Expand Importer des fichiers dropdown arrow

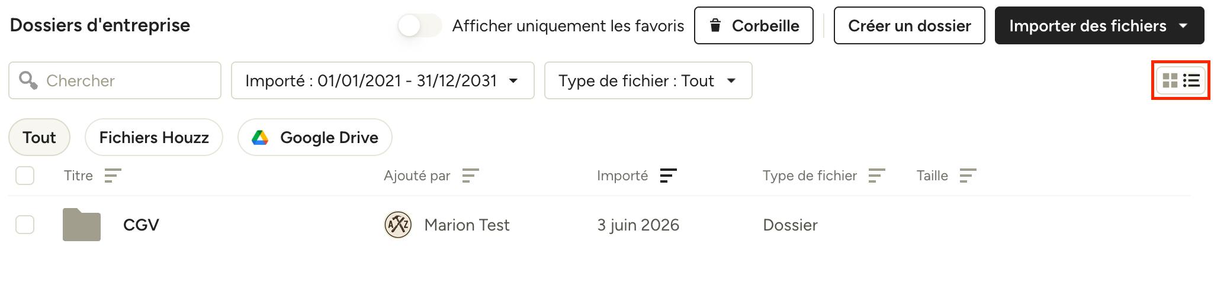tap(1183, 25)
